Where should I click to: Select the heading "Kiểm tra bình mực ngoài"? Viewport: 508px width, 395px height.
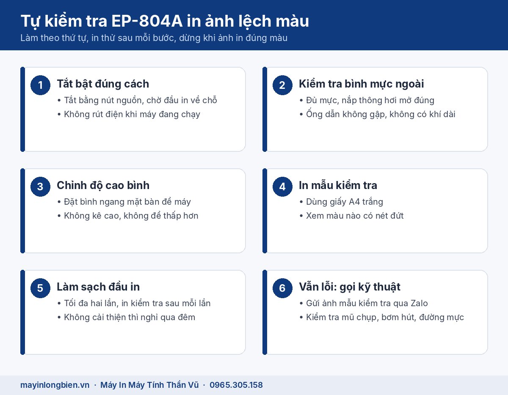pyautogui.click(x=362, y=84)
